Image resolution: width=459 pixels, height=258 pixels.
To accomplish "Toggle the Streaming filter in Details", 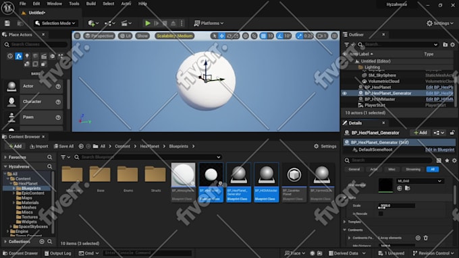I will tap(413, 169).
